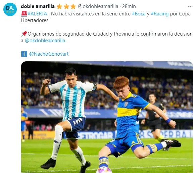Click the red siren alert emoji
This screenshot has height=173, width=196.
point(24,14)
